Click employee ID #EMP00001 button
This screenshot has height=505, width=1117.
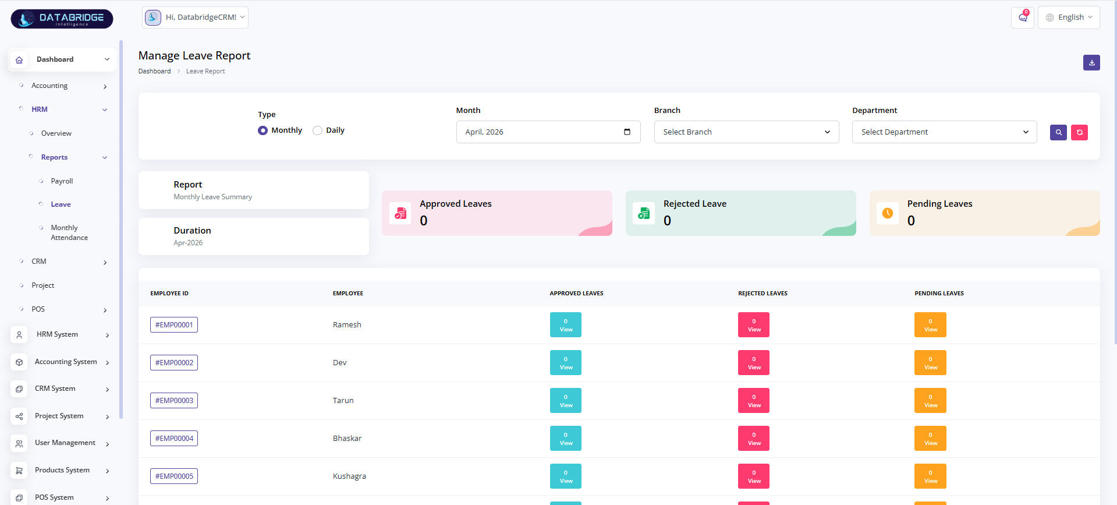coord(174,325)
